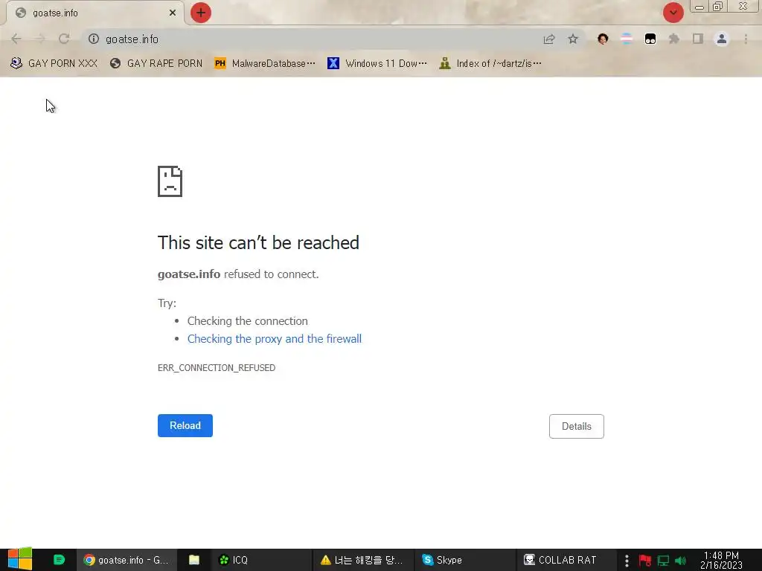Open the Extensions puzzle piece menu

674,39
